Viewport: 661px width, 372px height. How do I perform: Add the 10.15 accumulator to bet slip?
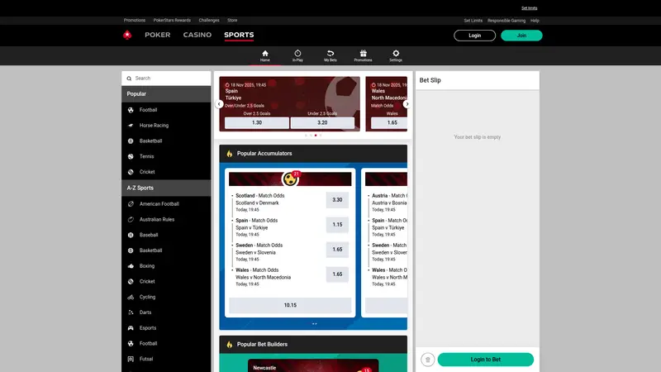tap(290, 305)
